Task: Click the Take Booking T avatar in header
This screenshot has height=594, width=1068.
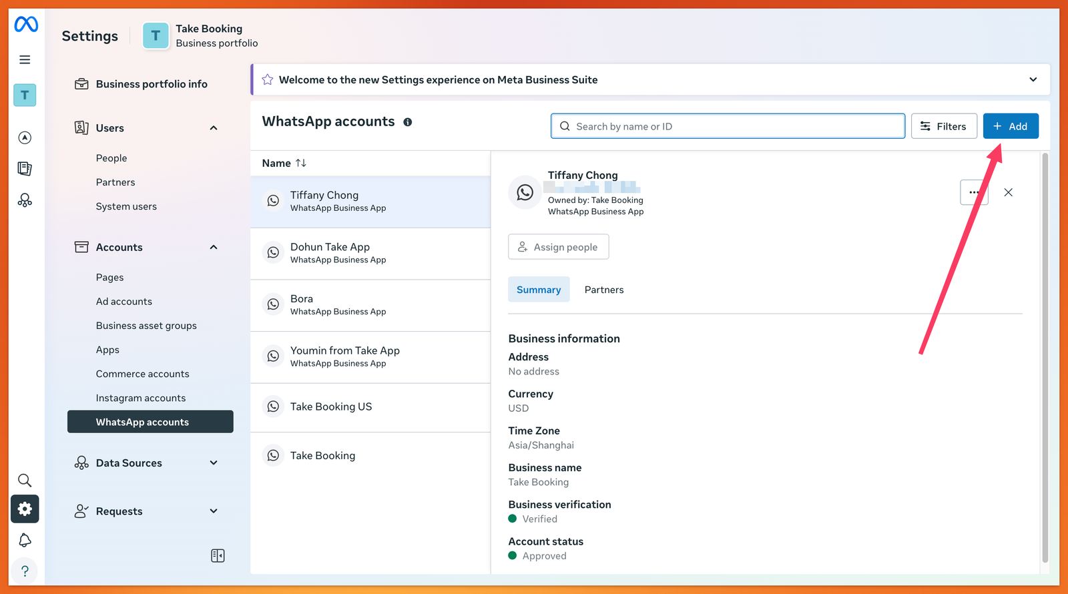Action: (x=156, y=35)
